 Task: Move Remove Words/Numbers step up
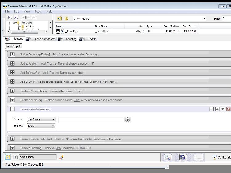click(x=217, y=109)
